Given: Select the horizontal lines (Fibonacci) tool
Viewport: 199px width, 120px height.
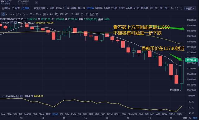Looking at the screenshot, I should pos(31,14).
